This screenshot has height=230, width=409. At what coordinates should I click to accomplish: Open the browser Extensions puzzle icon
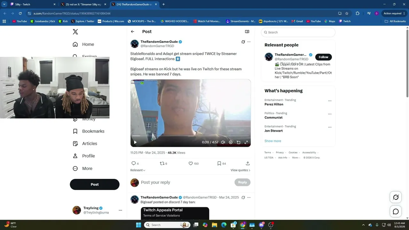[x=358, y=13]
